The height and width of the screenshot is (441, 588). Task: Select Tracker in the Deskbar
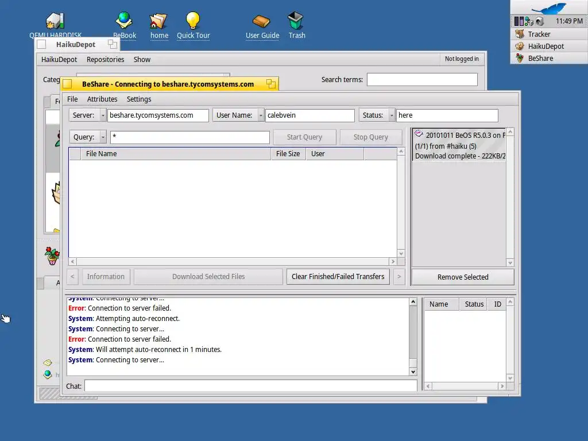pyautogui.click(x=549, y=34)
